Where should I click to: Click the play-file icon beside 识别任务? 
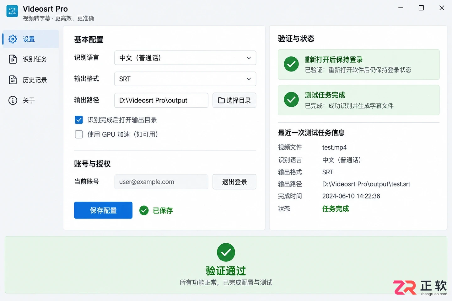click(13, 59)
